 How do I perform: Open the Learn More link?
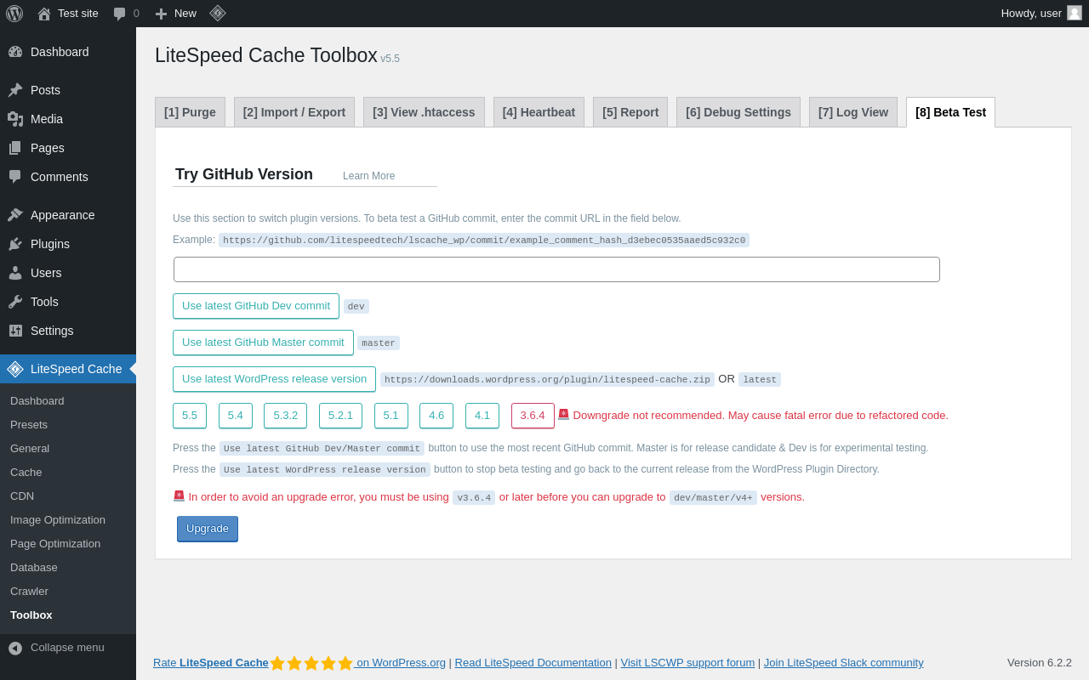(368, 176)
